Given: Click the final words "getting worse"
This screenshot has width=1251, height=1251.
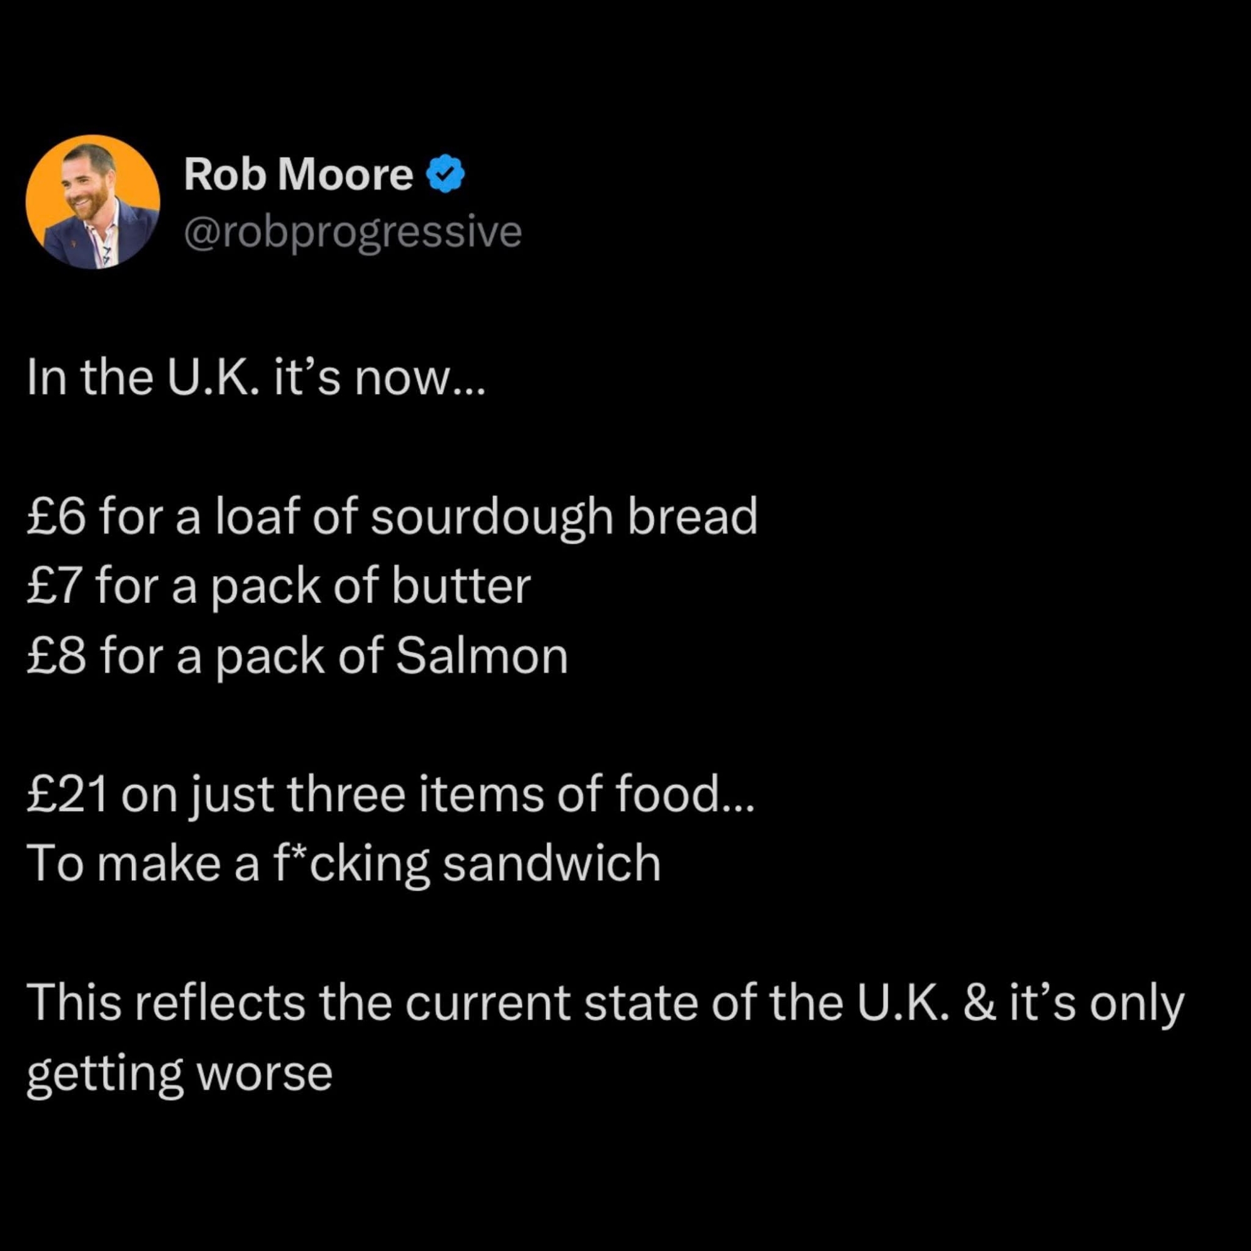Looking at the screenshot, I should point(180,1073).
